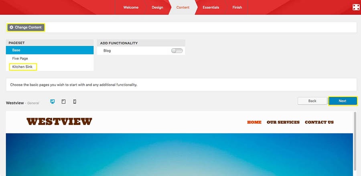Click the Back button

click(312, 101)
